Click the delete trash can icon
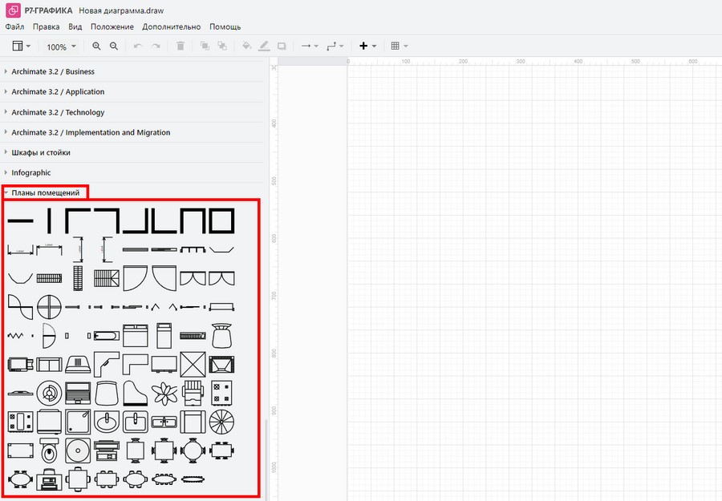The width and height of the screenshot is (722, 501). point(180,46)
